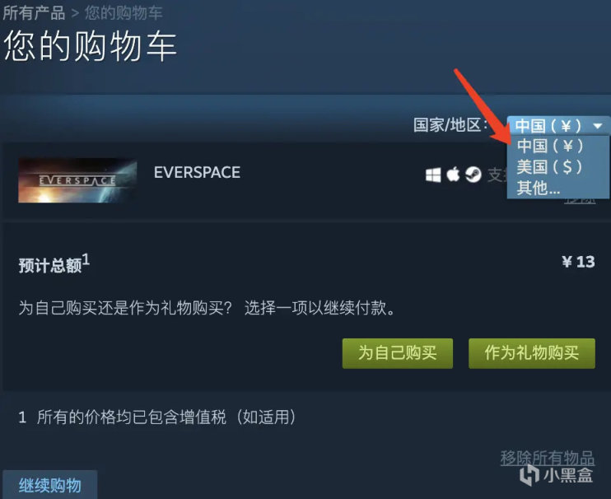The height and width of the screenshot is (499, 611).
Task: Select 美国 ($) from the list
Action: click(x=549, y=167)
